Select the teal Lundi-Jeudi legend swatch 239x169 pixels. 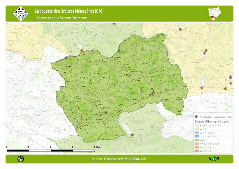tap(197, 133)
